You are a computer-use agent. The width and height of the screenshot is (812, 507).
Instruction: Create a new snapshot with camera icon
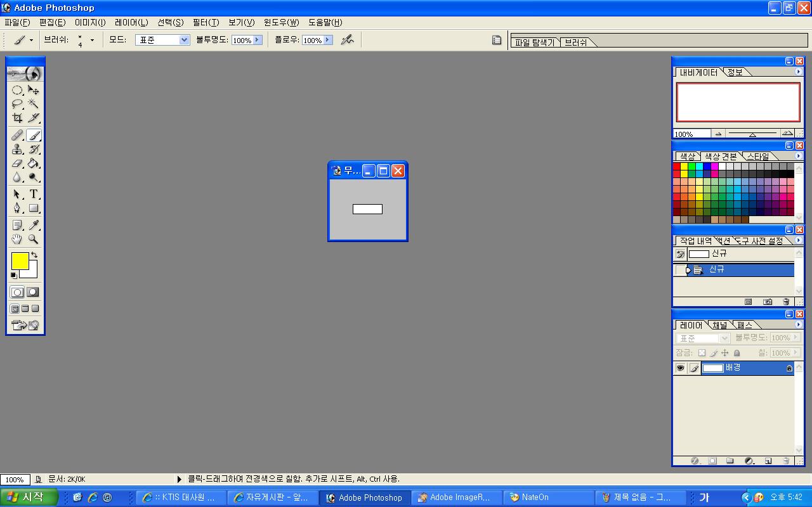pyautogui.click(x=768, y=302)
